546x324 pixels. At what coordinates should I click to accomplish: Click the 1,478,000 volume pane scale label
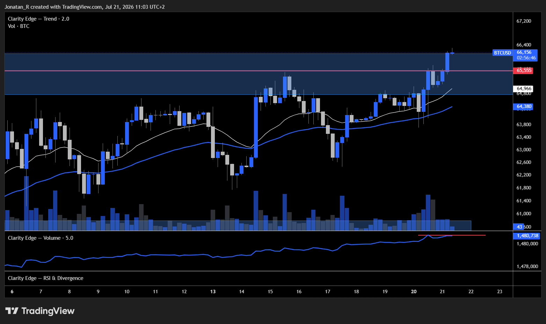pos(527,266)
